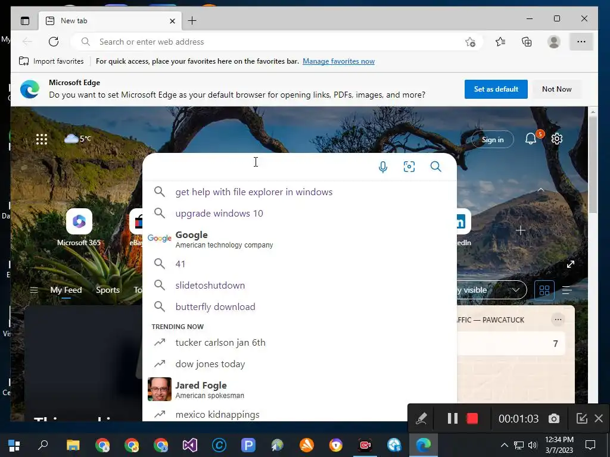Select the 41 search suggestion
Image resolution: width=610 pixels, height=457 pixels.
[300, 264]
